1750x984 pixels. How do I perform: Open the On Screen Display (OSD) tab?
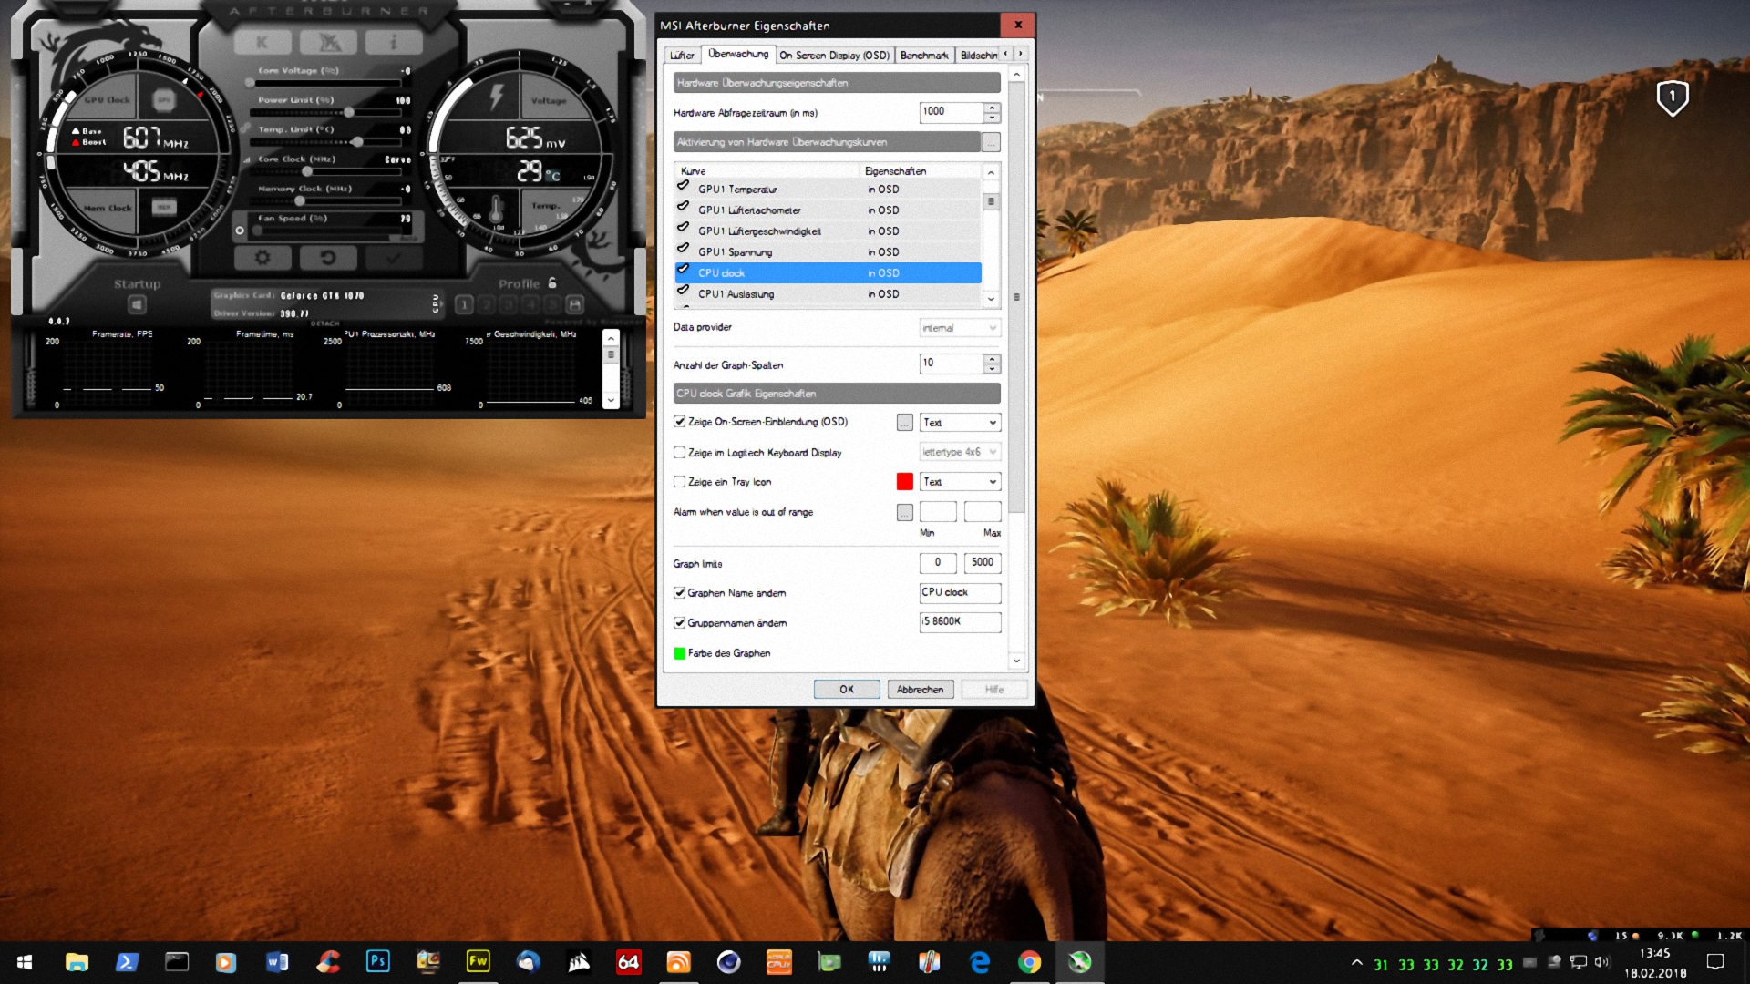[x=834, y=56]
